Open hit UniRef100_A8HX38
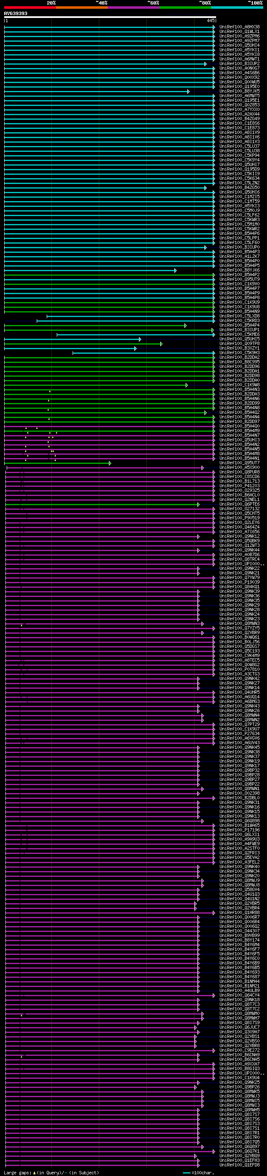This screenshot has width=267, height=1176. point(239,27)
